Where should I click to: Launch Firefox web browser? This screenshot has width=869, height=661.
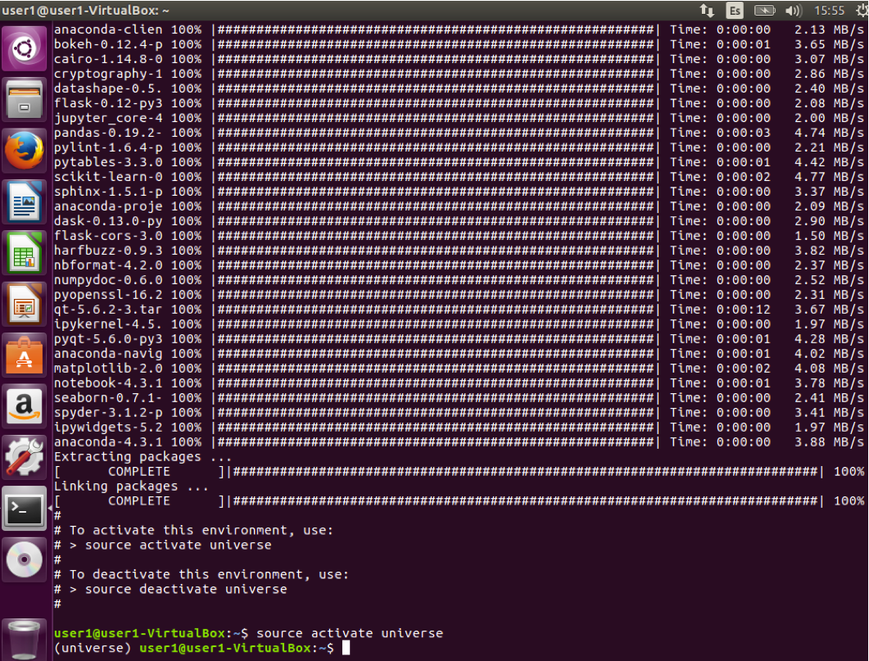point(24,151)
